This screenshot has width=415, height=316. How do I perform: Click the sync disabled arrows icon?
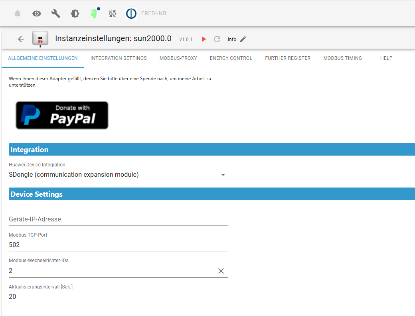tap(113, 14)
